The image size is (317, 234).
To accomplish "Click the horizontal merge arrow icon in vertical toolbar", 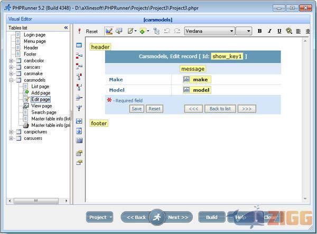I will [x=79, y=98].
